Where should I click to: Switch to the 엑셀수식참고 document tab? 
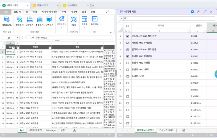43,6
